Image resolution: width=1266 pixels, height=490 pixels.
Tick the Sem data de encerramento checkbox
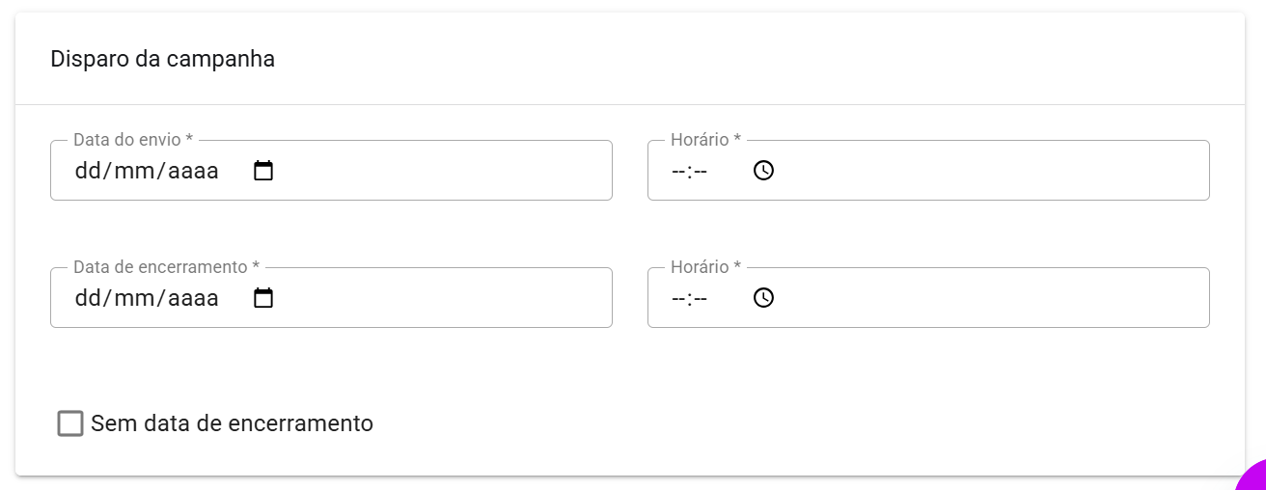click(70, 423)
